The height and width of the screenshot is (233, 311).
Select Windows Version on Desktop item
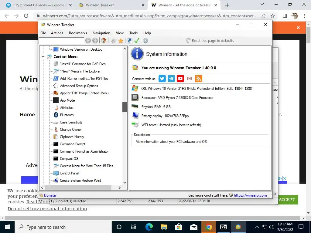coord(81,49)
